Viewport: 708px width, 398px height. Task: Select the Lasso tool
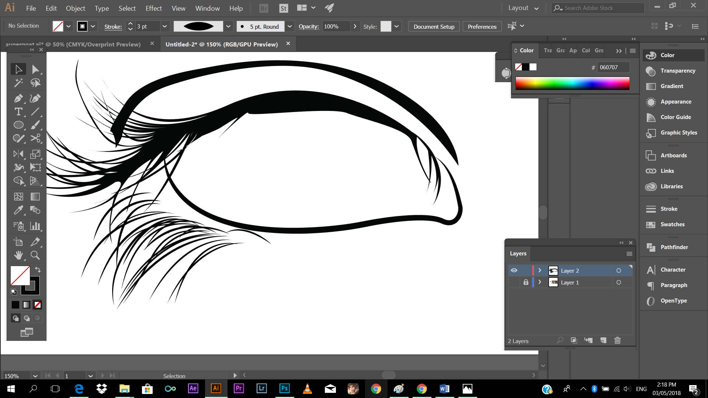[35, 83]
